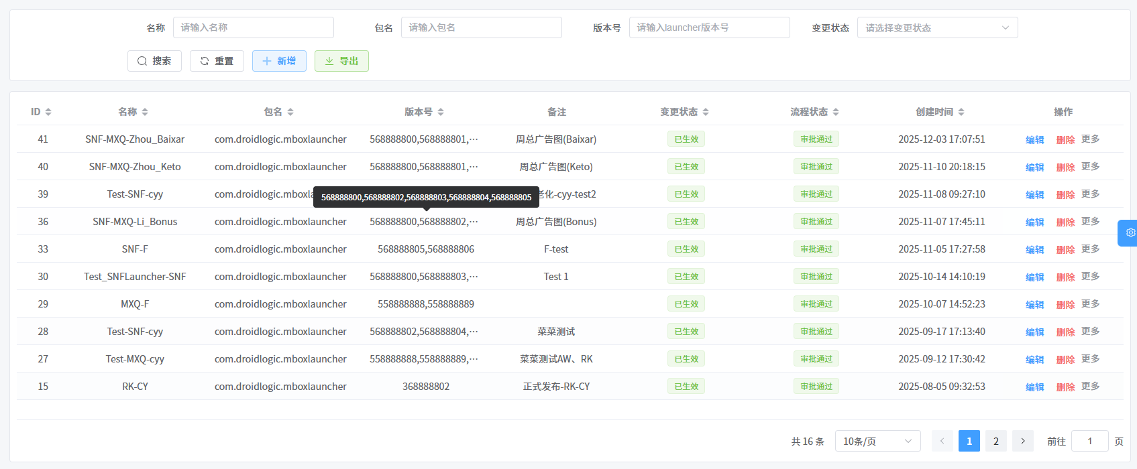Click the 导出 export button

pos(341,61)
